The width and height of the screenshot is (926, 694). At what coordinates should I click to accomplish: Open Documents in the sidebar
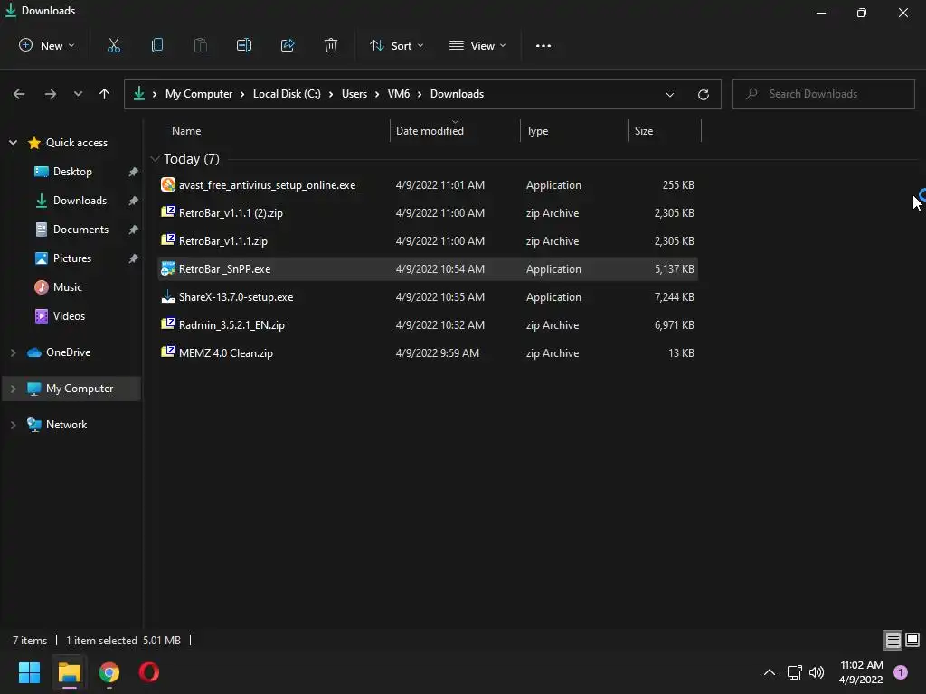point(80,230)
